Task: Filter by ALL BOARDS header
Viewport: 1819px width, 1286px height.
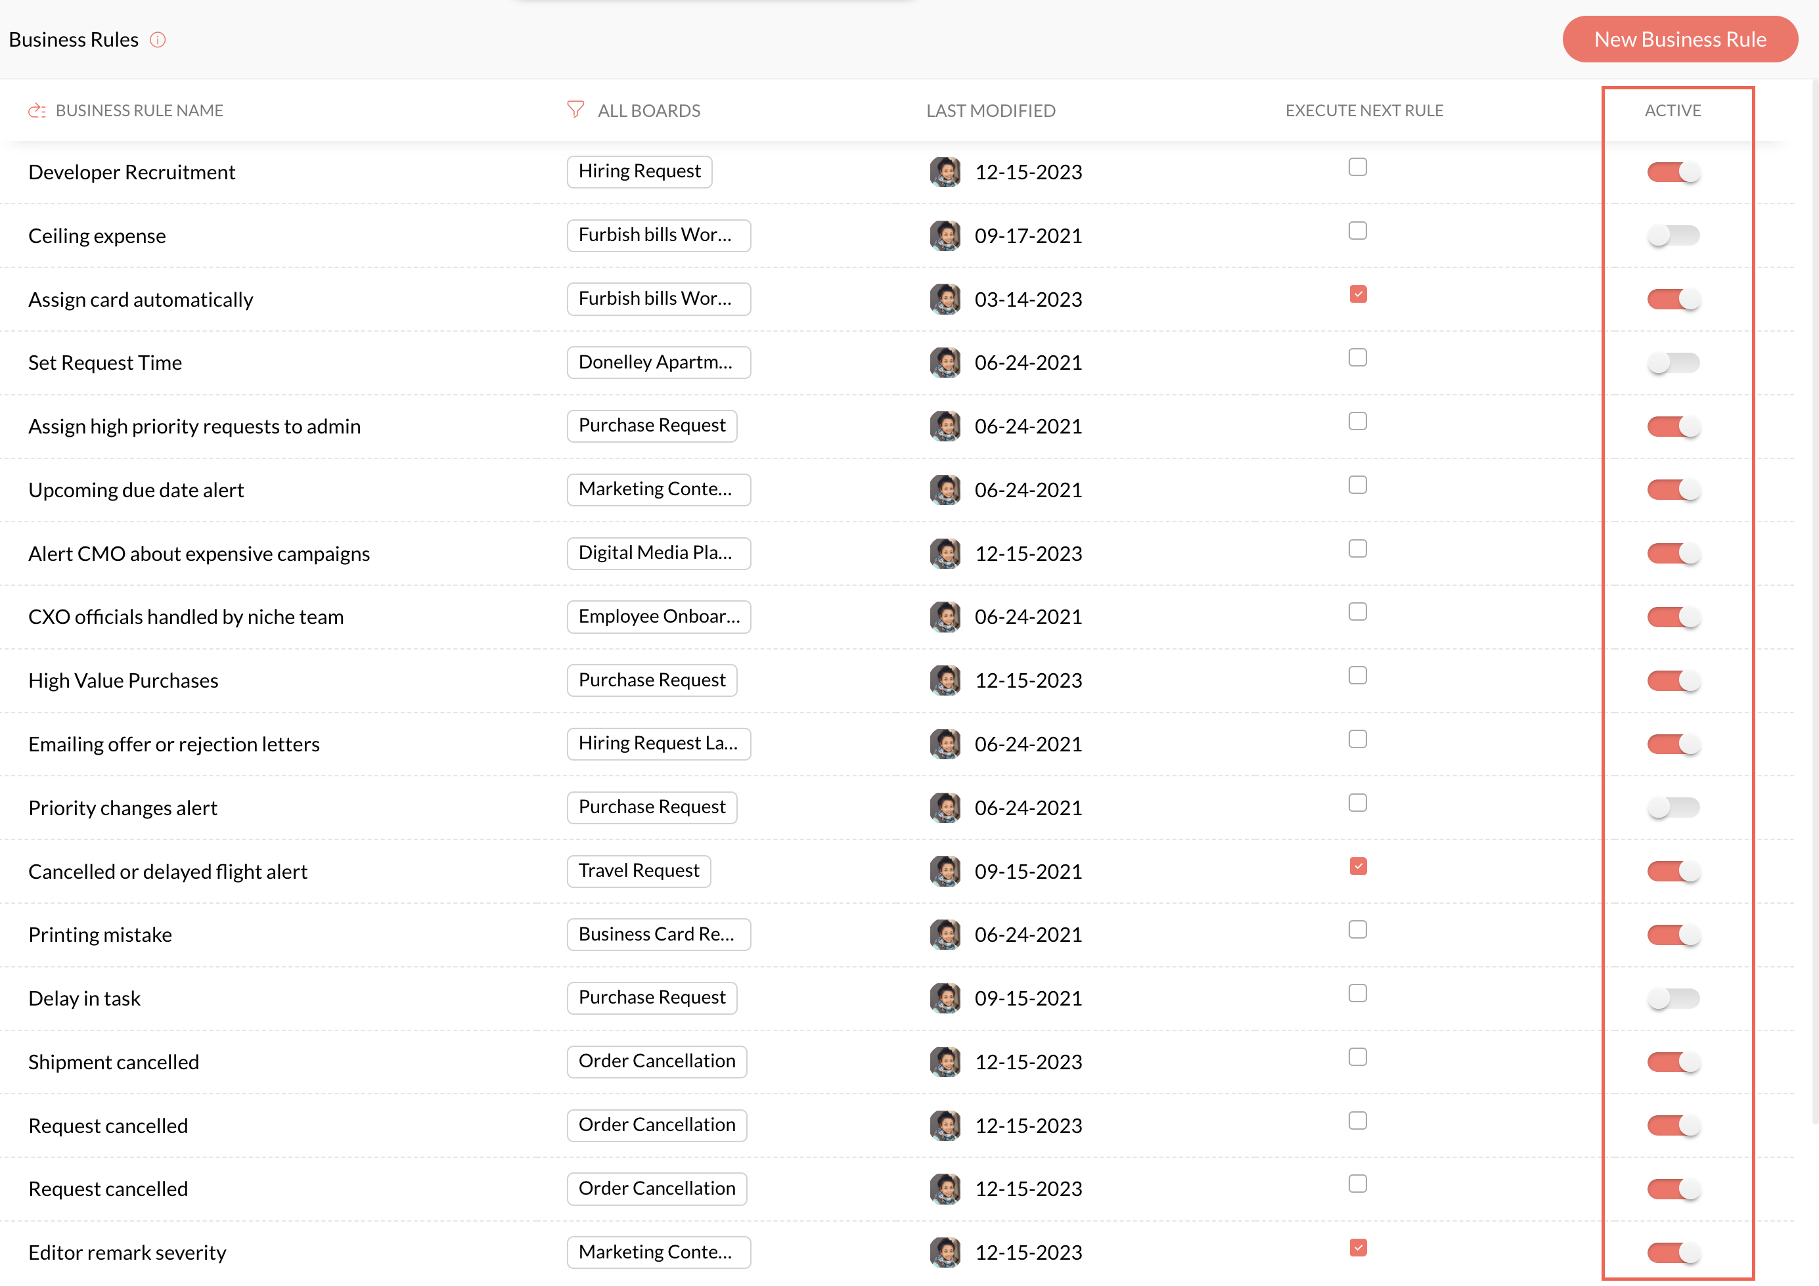Action: 649,111
